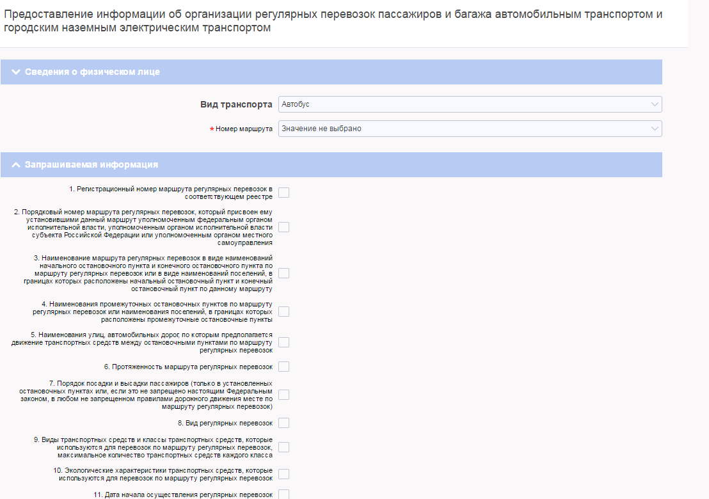Image resolution: width=709 pixels, height=499 pixels.
Task: Expand the Сведения о физическом лице section title
Action: point(92,72)
